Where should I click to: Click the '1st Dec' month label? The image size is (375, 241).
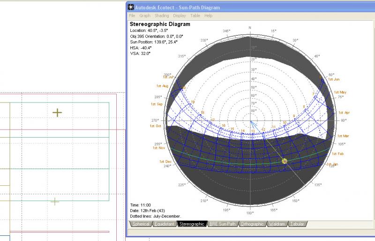click(165, 161)
